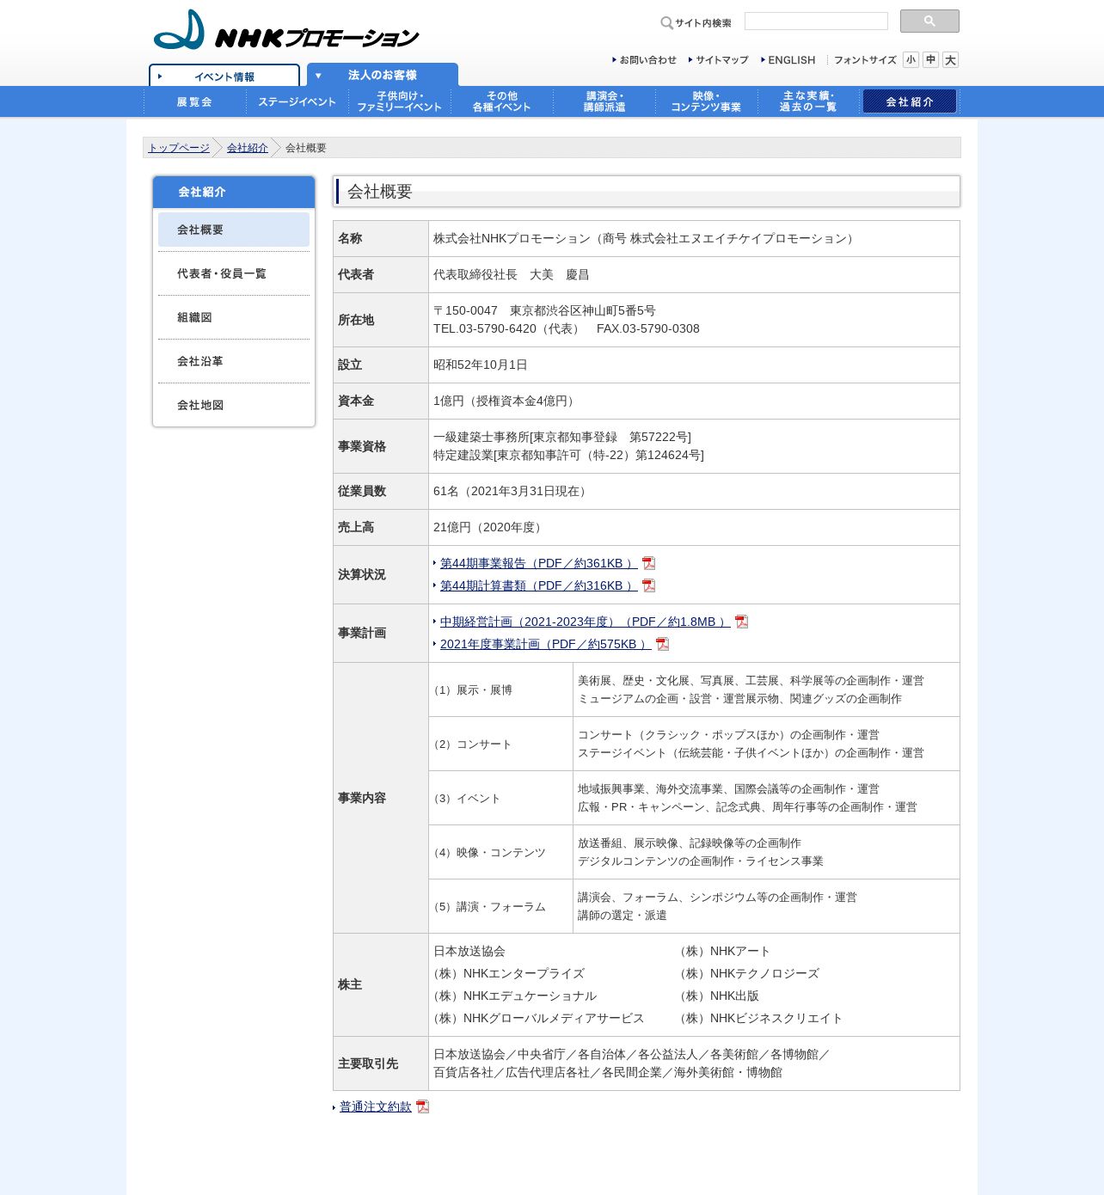Click the text 21億円（2020年度）
The width and height of the screenshot is (1104, 1195).
click(490, 527)
